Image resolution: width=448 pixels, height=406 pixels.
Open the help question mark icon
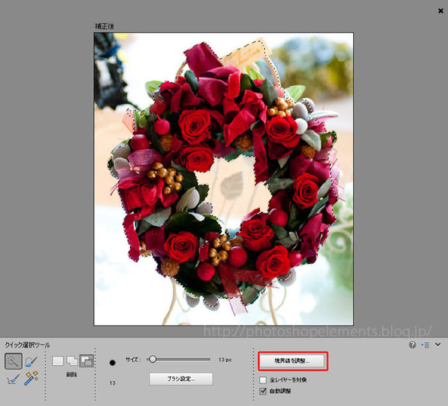click(x=412, y=344)
